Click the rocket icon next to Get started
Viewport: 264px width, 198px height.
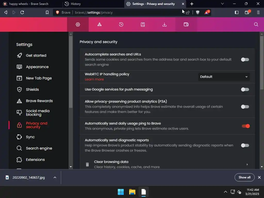19,55
